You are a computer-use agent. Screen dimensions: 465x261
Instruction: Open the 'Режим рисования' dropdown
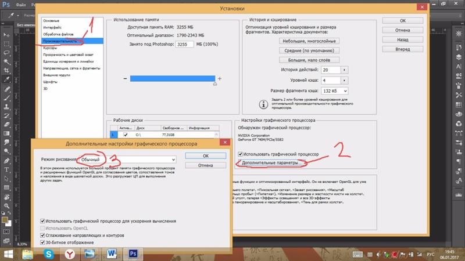pyautogui.click(x=127, y=159)
